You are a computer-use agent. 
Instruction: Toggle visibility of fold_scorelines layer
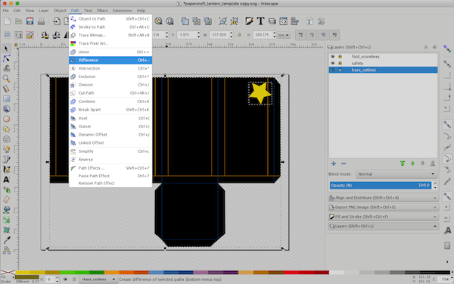[332, 57]
